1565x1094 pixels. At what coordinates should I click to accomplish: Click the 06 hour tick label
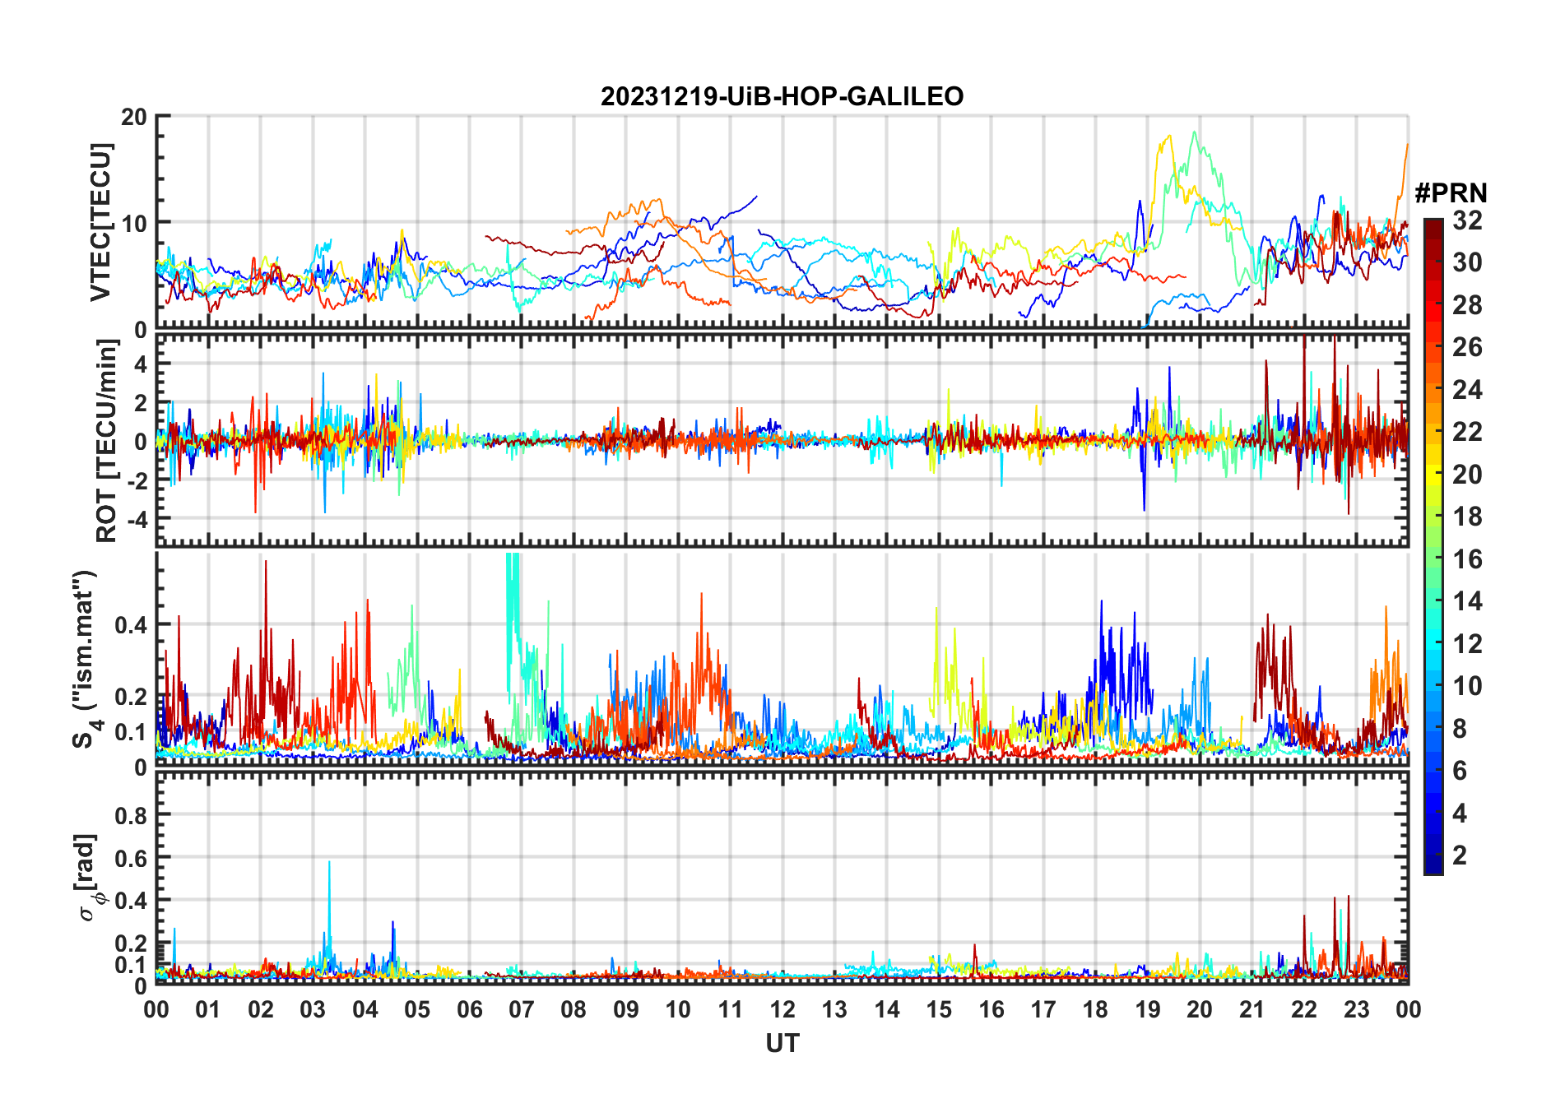coord(470,1009)
